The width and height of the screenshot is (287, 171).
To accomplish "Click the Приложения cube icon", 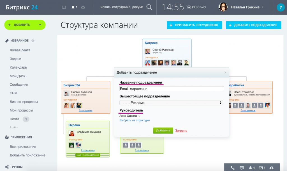I will point(7,137).
